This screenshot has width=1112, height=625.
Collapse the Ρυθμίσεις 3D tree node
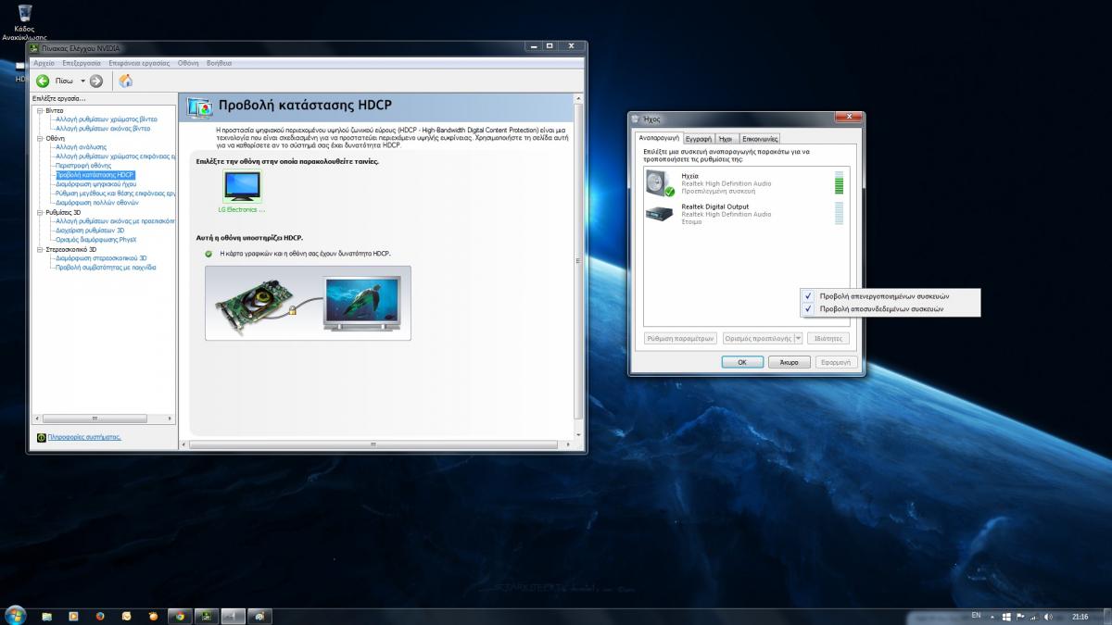coord(40,212)
